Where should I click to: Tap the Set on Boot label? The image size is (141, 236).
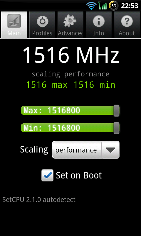79,175
